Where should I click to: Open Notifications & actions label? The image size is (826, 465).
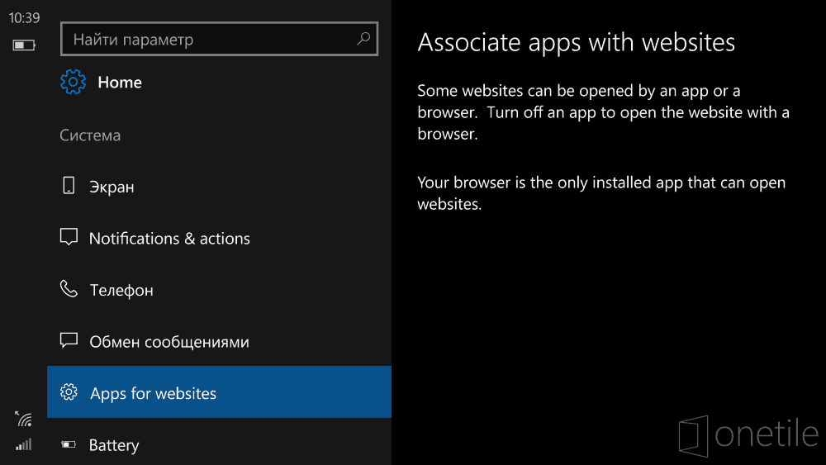tap(169, 239)
